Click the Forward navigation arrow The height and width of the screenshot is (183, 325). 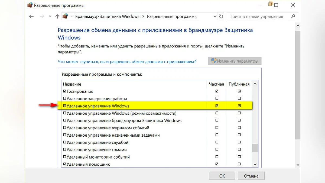click(42, 16)
